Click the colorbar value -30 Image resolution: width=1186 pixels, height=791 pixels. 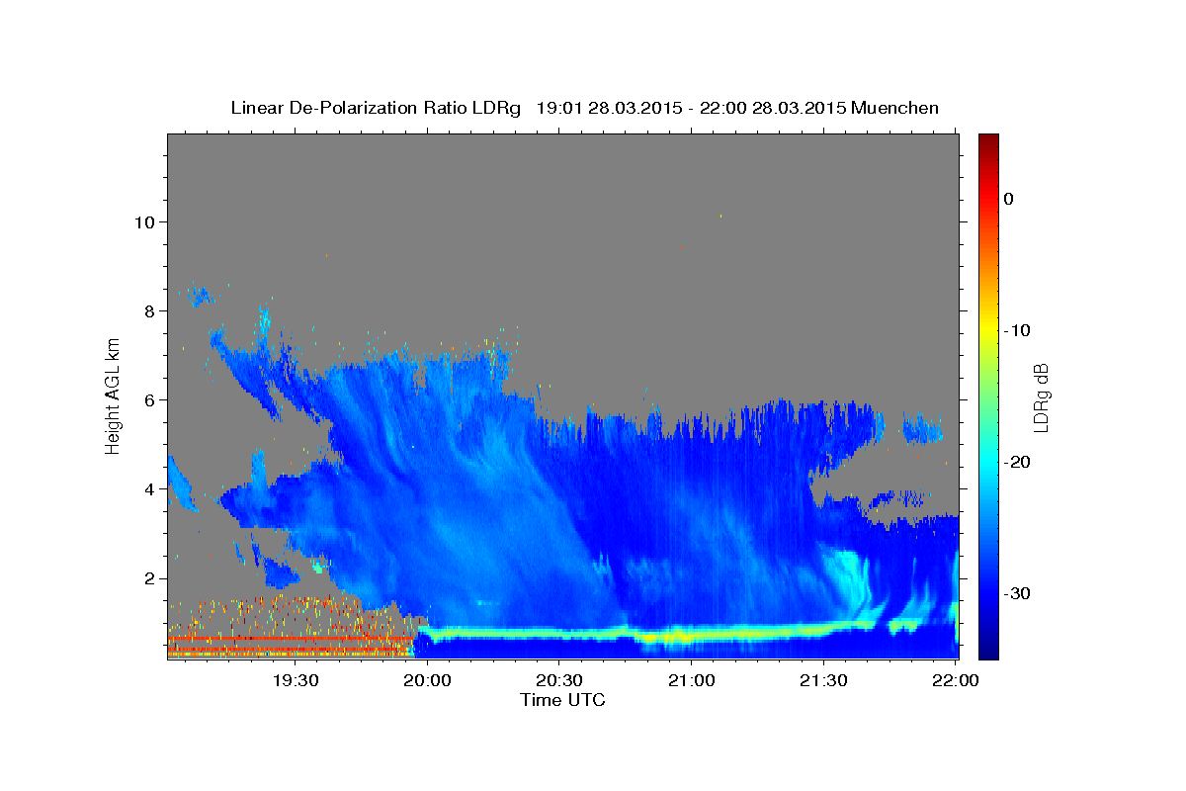1017,593
